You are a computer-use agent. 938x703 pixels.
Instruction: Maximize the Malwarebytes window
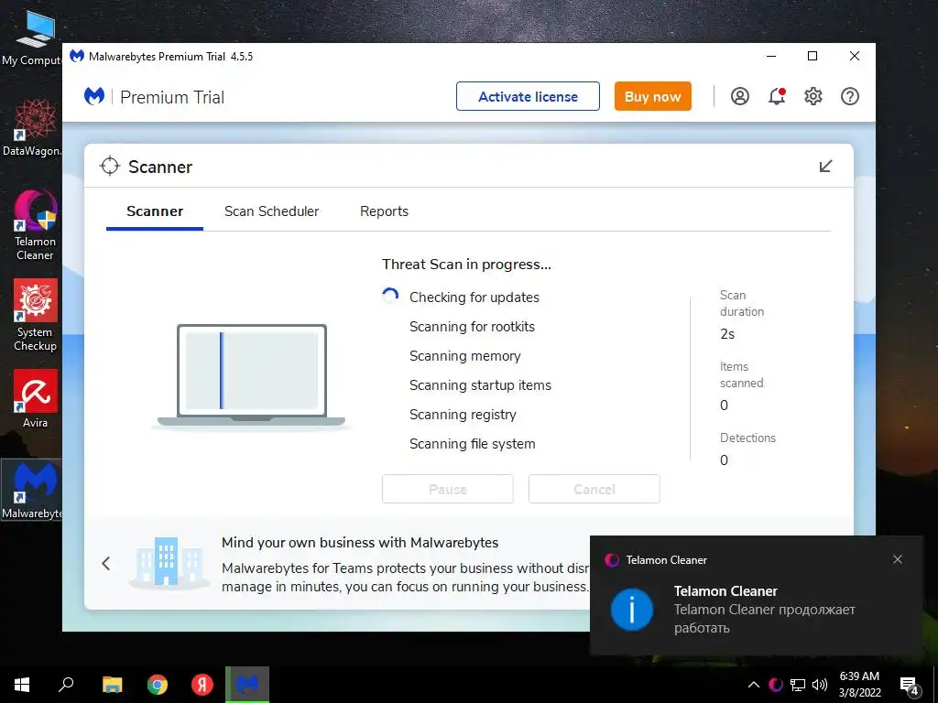(813, 56)
